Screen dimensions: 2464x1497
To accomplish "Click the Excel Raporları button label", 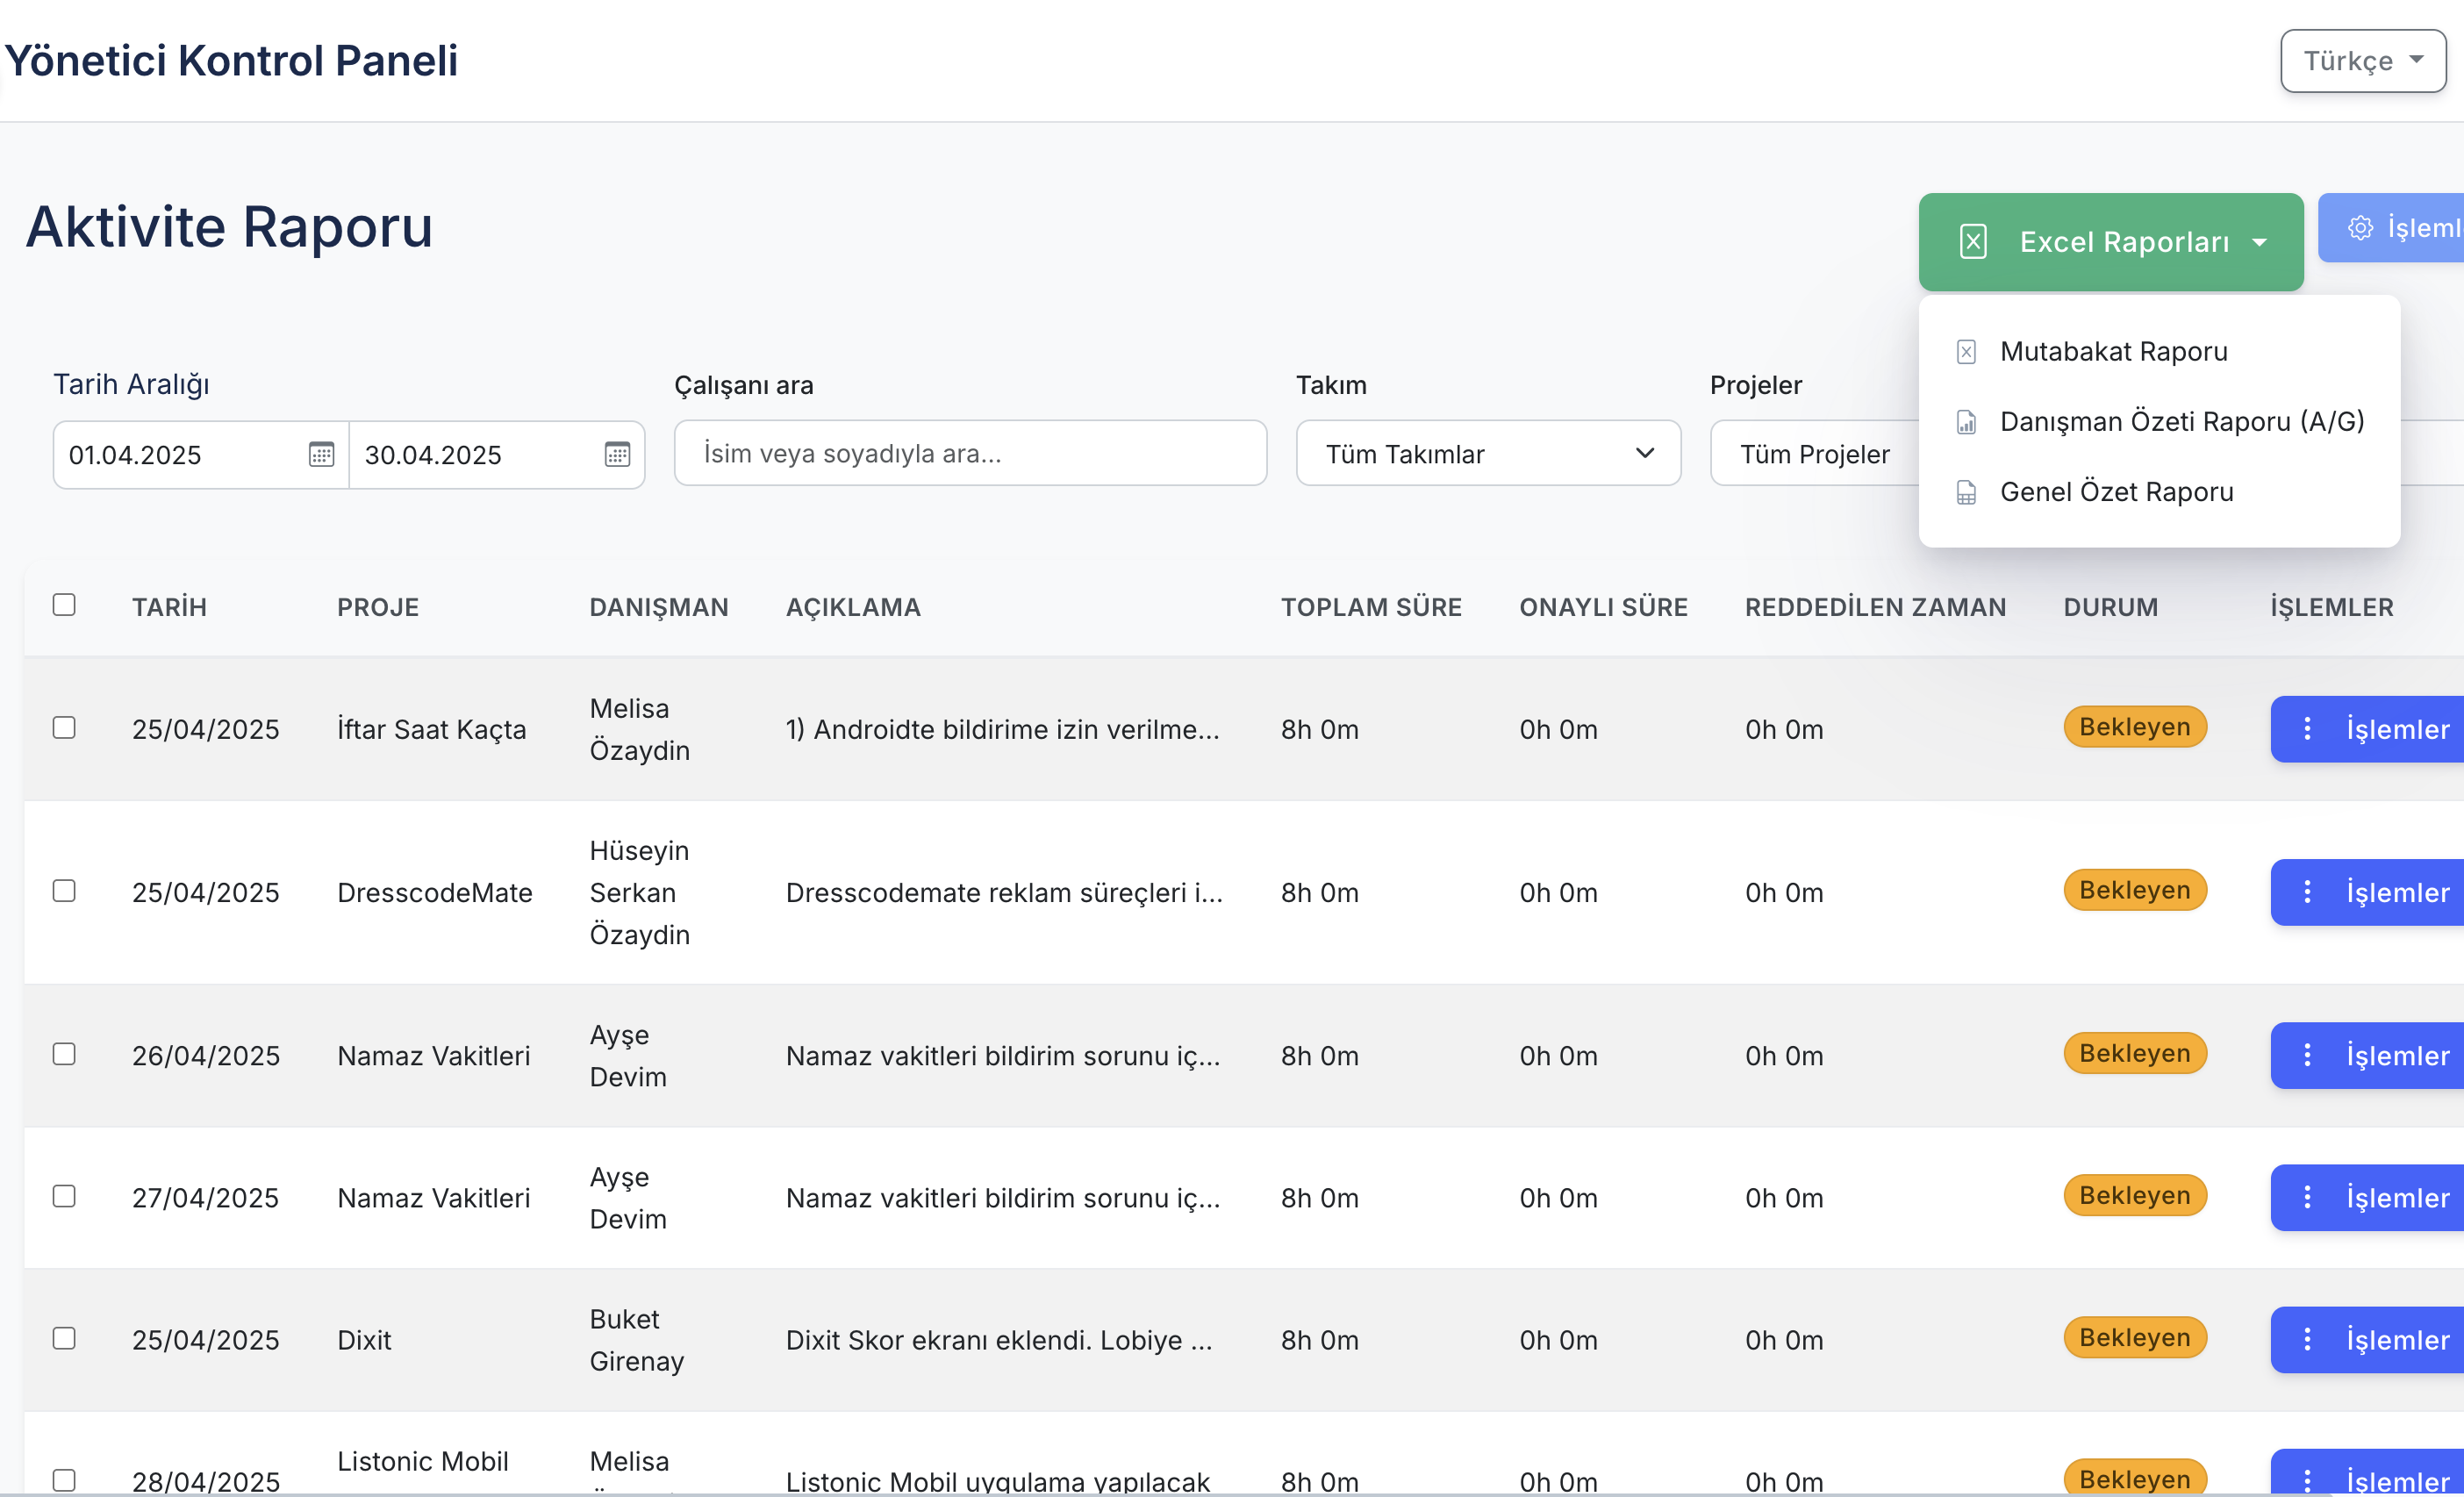I will click(2124, 242).
